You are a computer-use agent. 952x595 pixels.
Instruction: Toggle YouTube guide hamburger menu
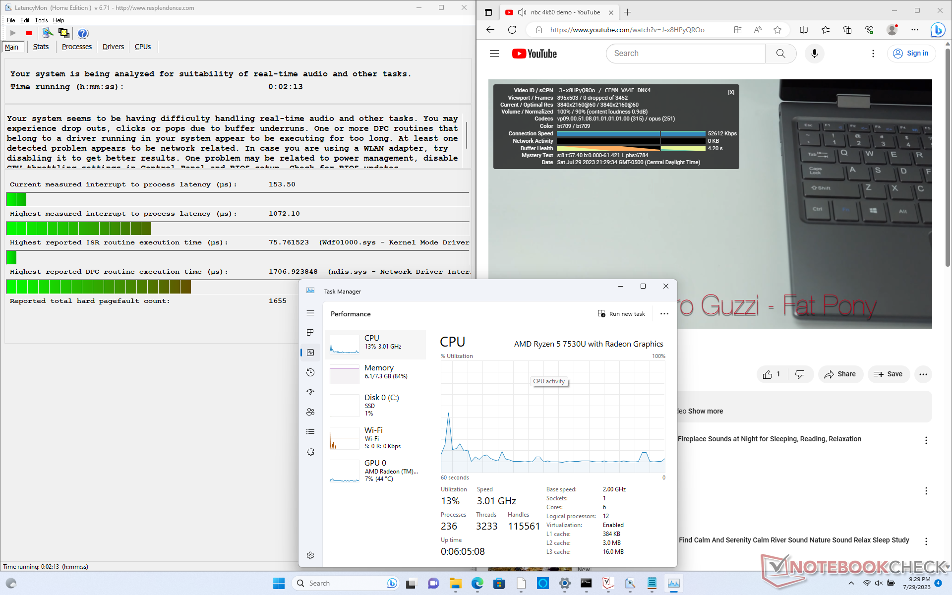coord(494,54)
